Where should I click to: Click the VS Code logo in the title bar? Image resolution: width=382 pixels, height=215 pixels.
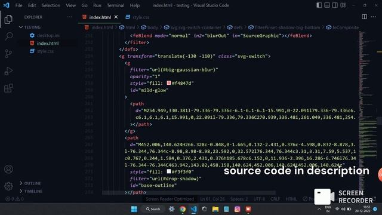[x=7, y=5]
